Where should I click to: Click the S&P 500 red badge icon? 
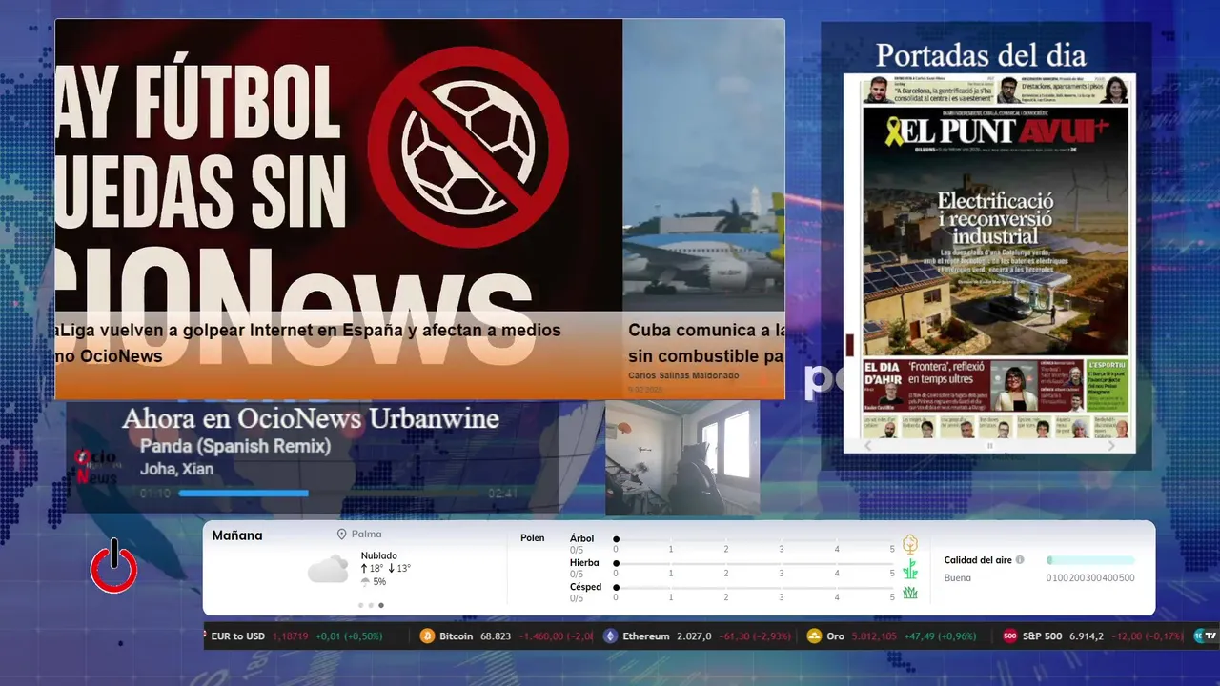click(1010, 636)
